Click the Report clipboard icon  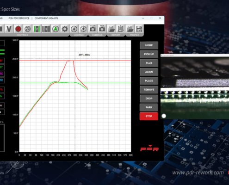(x=121, y=29)
